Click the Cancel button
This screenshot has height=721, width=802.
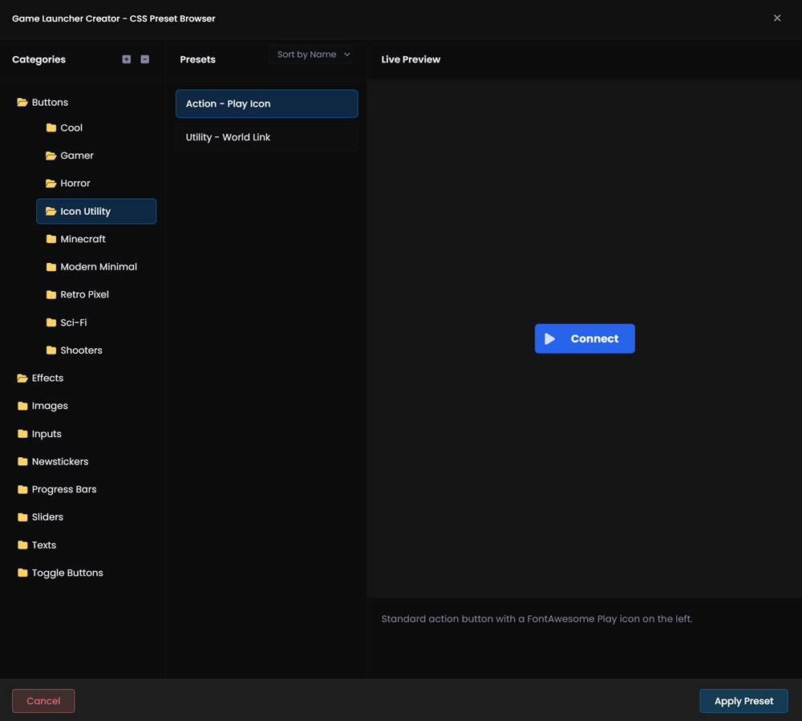pos(43,700)
